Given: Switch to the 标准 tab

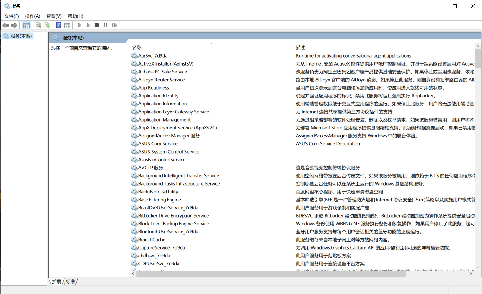Looking at the screenshot, I should click(70, 282).
